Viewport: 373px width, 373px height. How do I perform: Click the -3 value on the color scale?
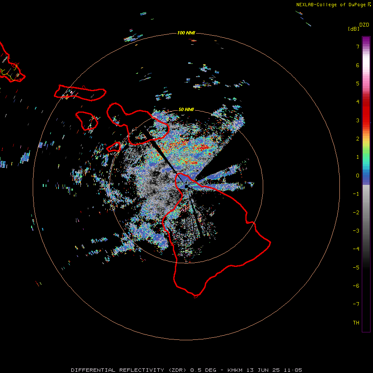(356, 231)
